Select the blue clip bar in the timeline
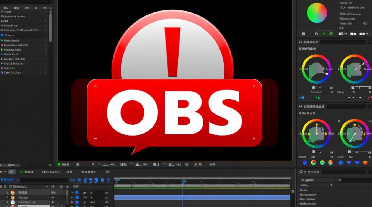 click(202, 197)
